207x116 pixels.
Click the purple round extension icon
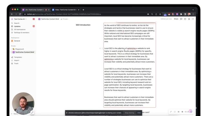click(x=177, y=14)
